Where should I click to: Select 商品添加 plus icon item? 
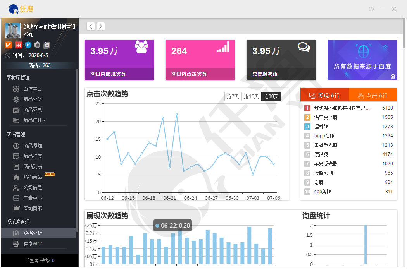33,146
